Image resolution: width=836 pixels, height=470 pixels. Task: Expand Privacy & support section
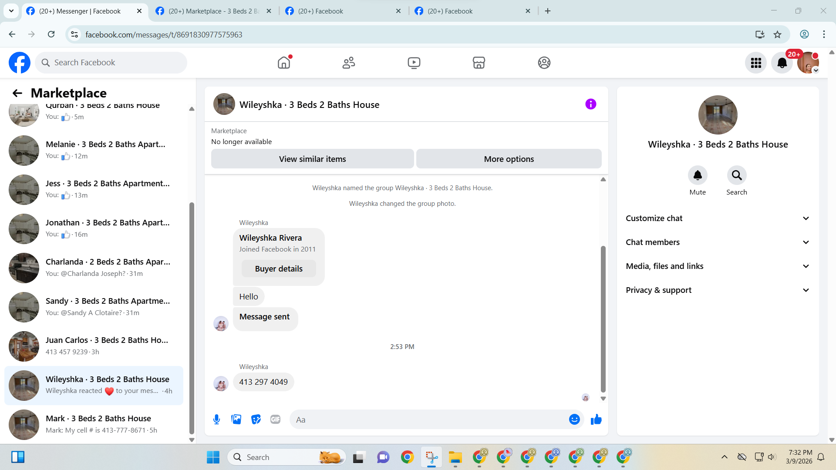[718, 290]
